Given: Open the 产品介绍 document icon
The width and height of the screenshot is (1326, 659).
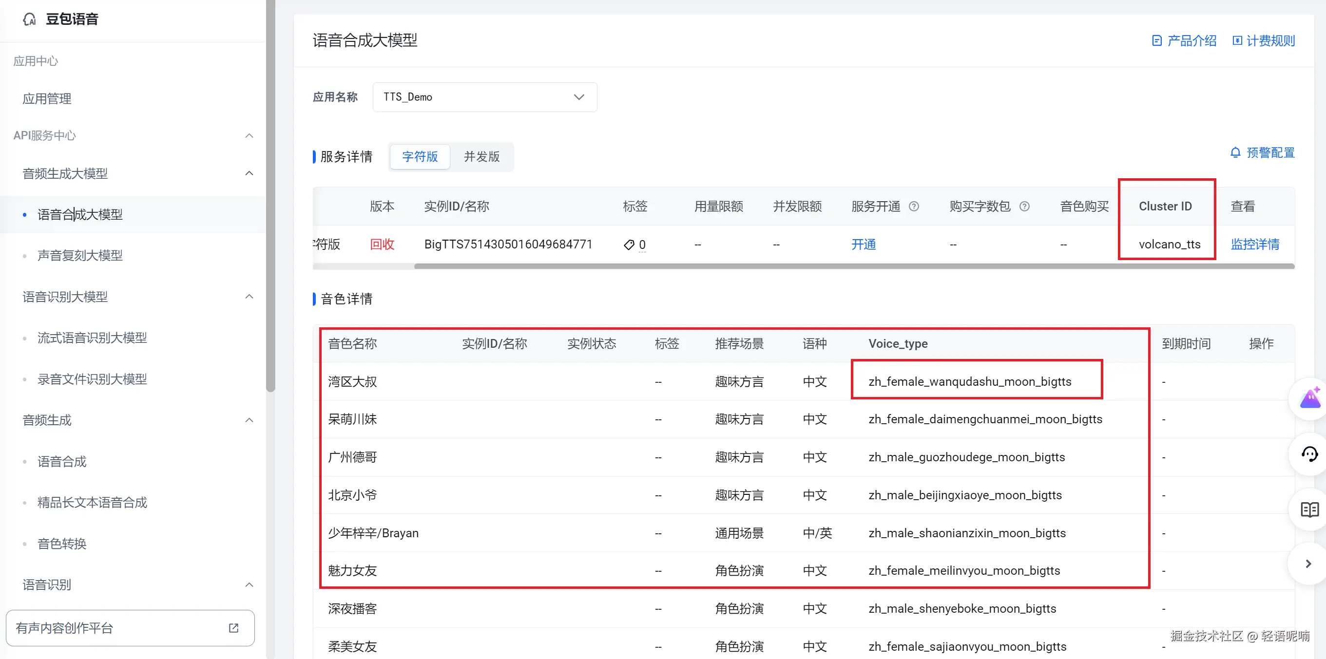Looking at the screenshot, I should [1158, 40].
